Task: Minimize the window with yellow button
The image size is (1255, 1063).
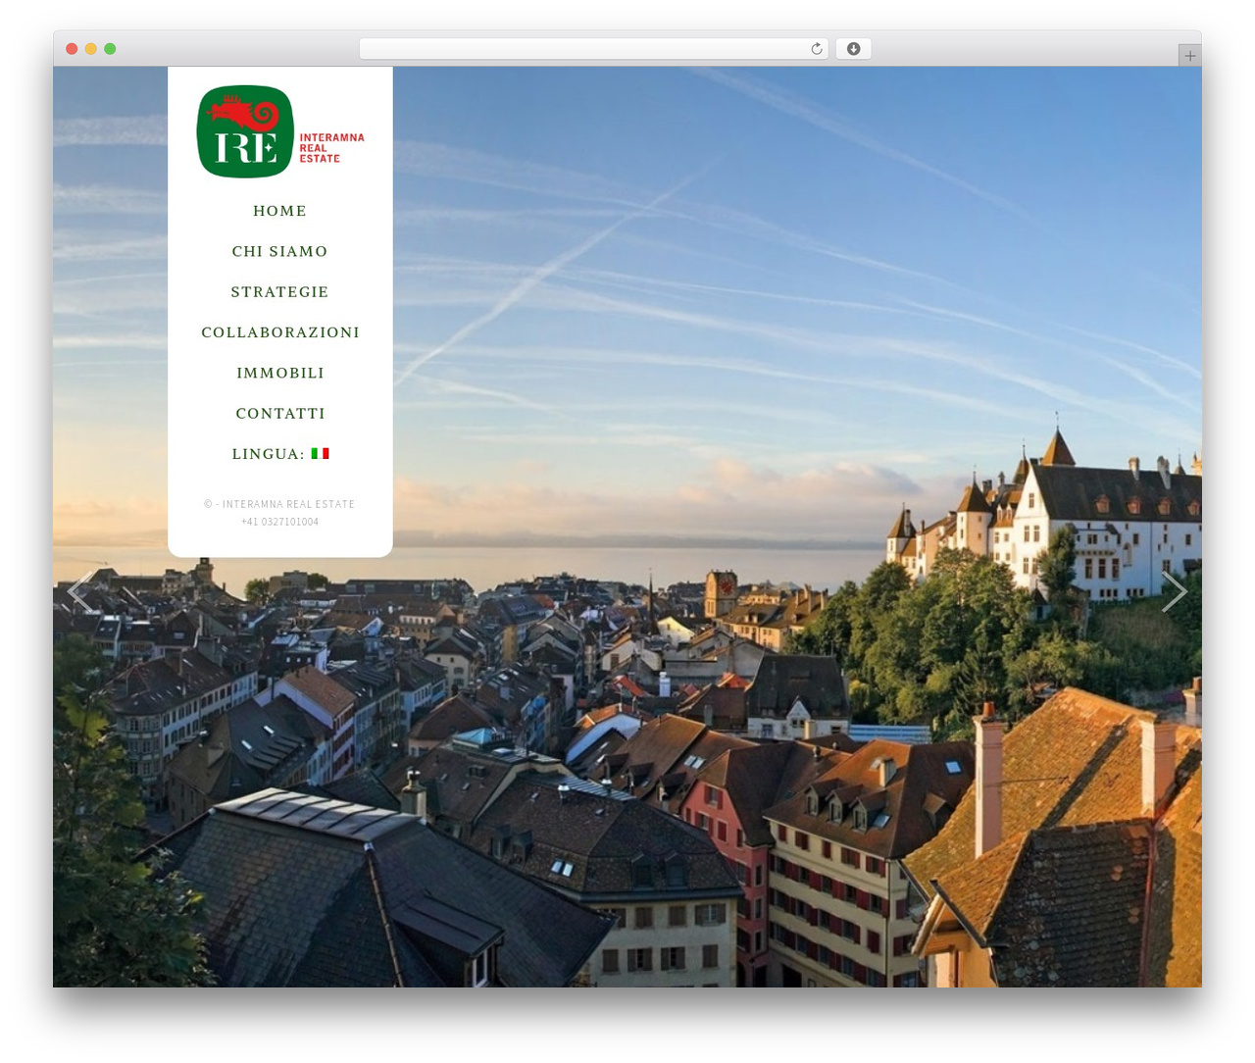Action: click(x=91, y=49)
